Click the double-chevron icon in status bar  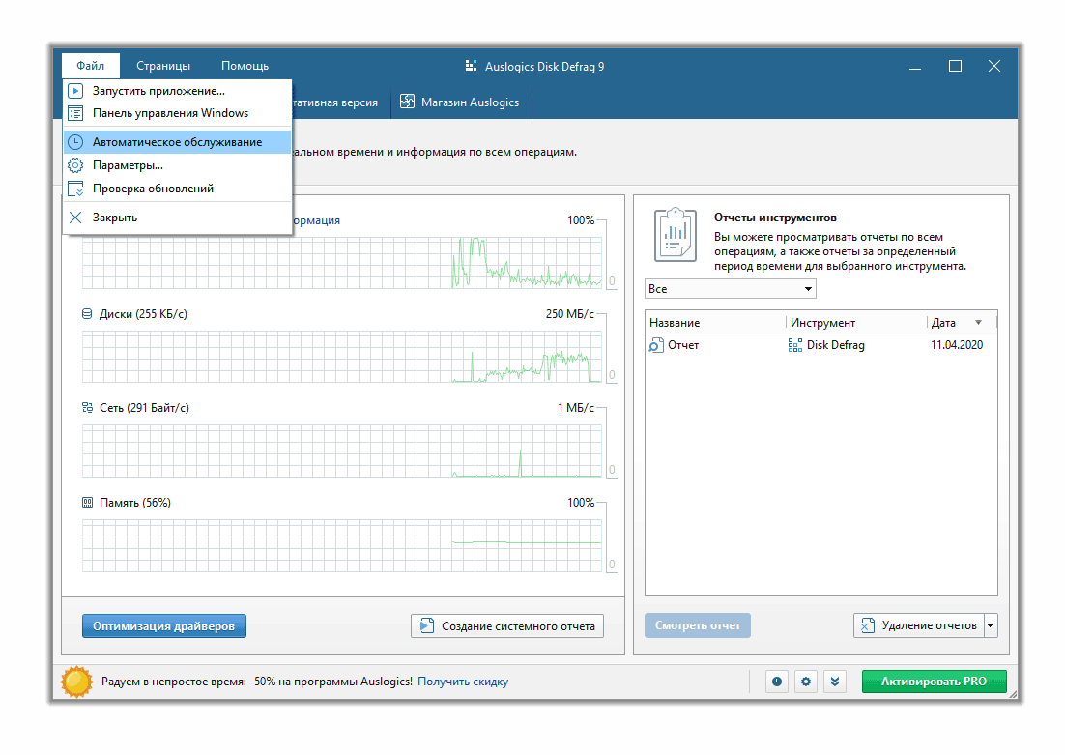[835, 682]
